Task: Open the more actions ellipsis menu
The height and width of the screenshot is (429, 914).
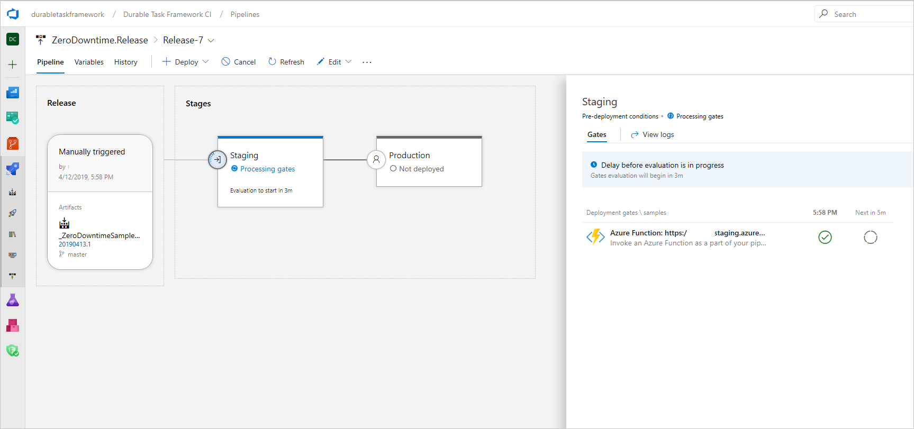Action: click(367, 62)
